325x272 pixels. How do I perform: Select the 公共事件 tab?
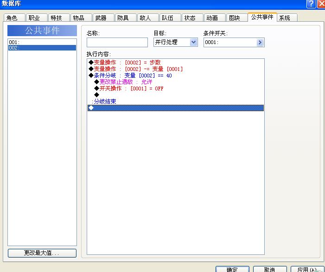click(x=262, y=17)
